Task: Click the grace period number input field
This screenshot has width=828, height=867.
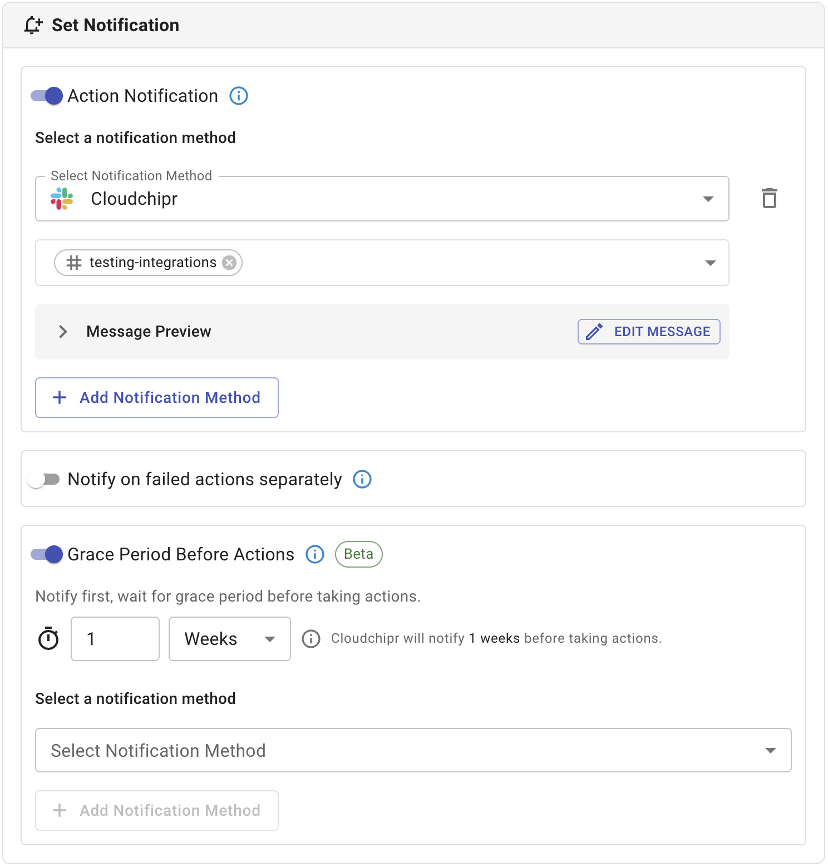Action: (115, 639)
